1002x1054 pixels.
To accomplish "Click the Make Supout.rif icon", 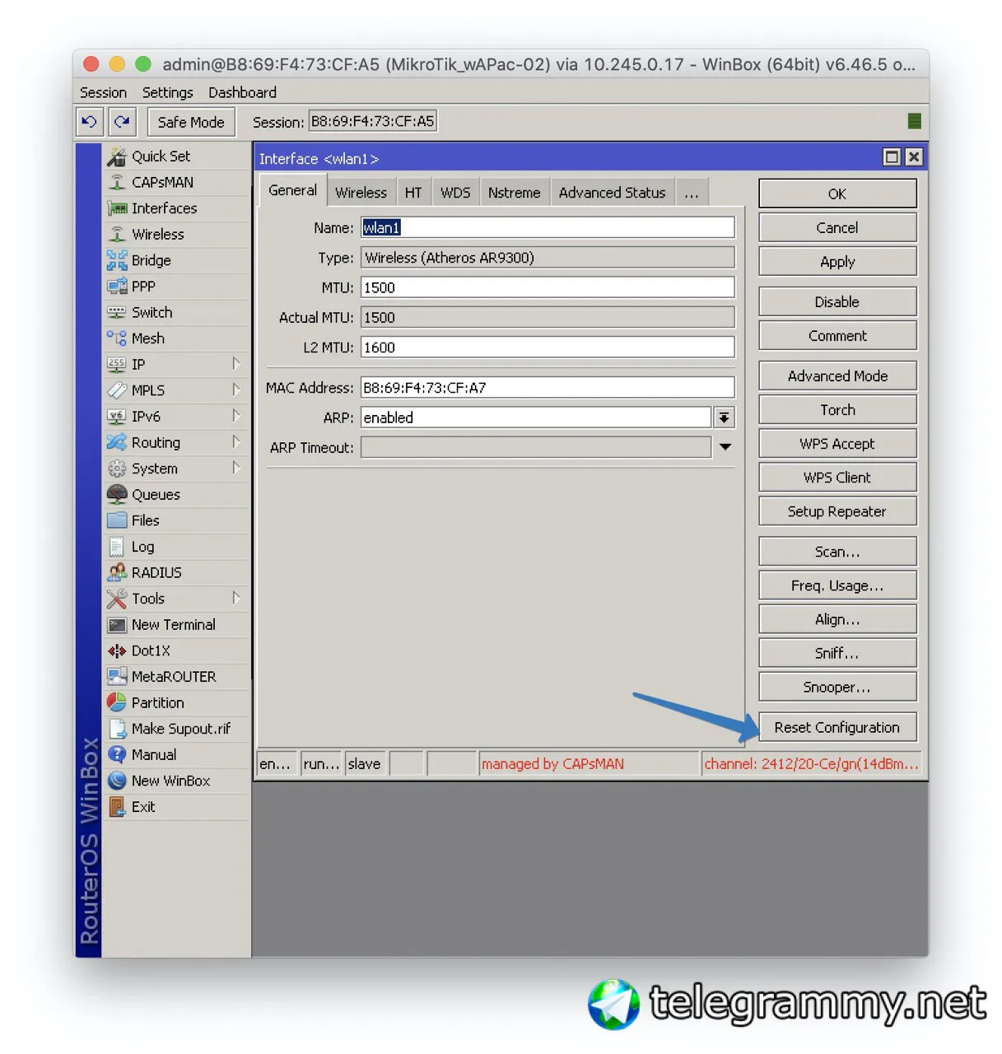I will [x=117, y=729].
